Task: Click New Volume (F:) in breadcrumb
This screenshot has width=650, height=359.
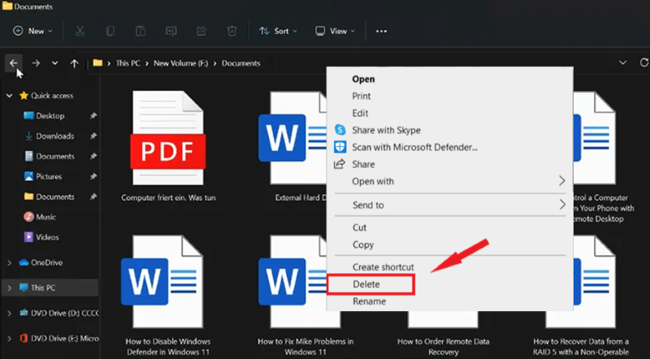Action: [180, 63]
